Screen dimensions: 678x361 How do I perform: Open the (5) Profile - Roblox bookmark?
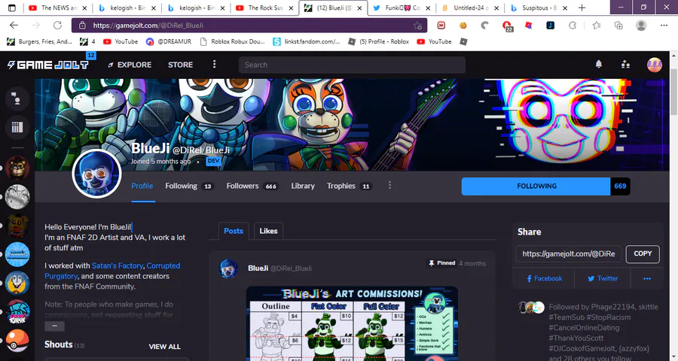coord(379,41)
